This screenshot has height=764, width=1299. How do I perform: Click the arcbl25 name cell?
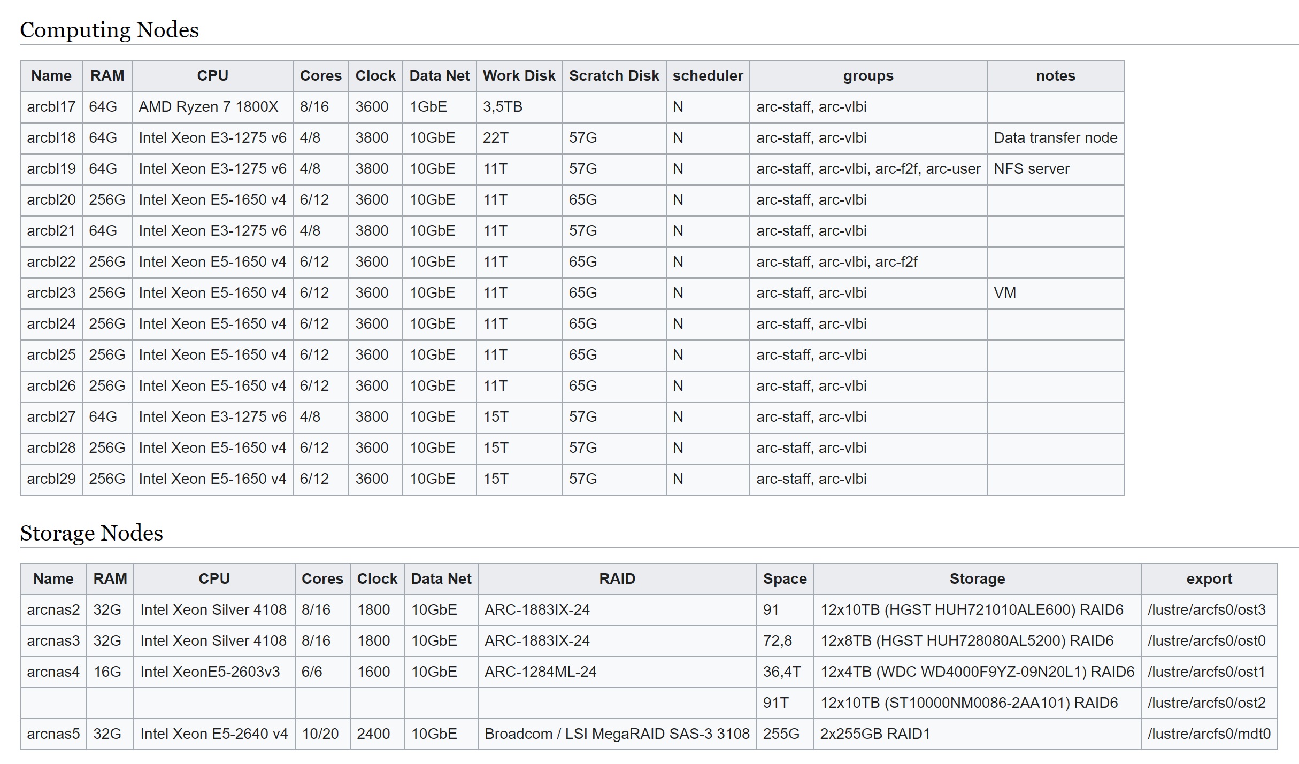point(51,355)
